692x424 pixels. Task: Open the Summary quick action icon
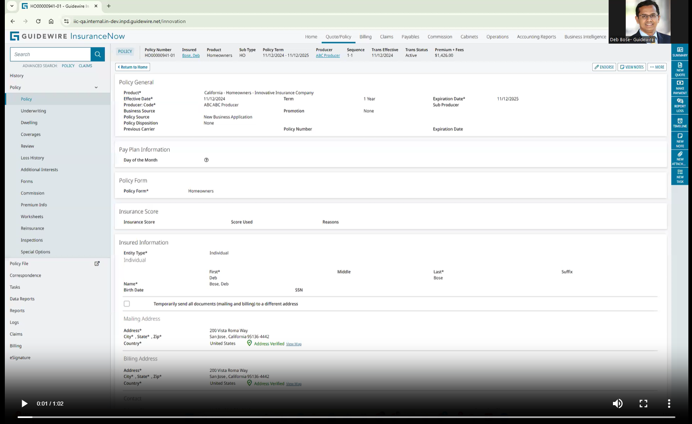[680, 52]
